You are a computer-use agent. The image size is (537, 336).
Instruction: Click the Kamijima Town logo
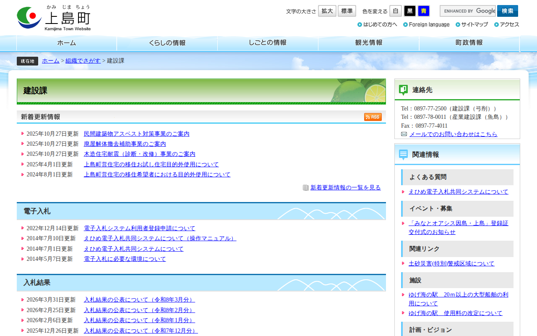coord(54,18)
